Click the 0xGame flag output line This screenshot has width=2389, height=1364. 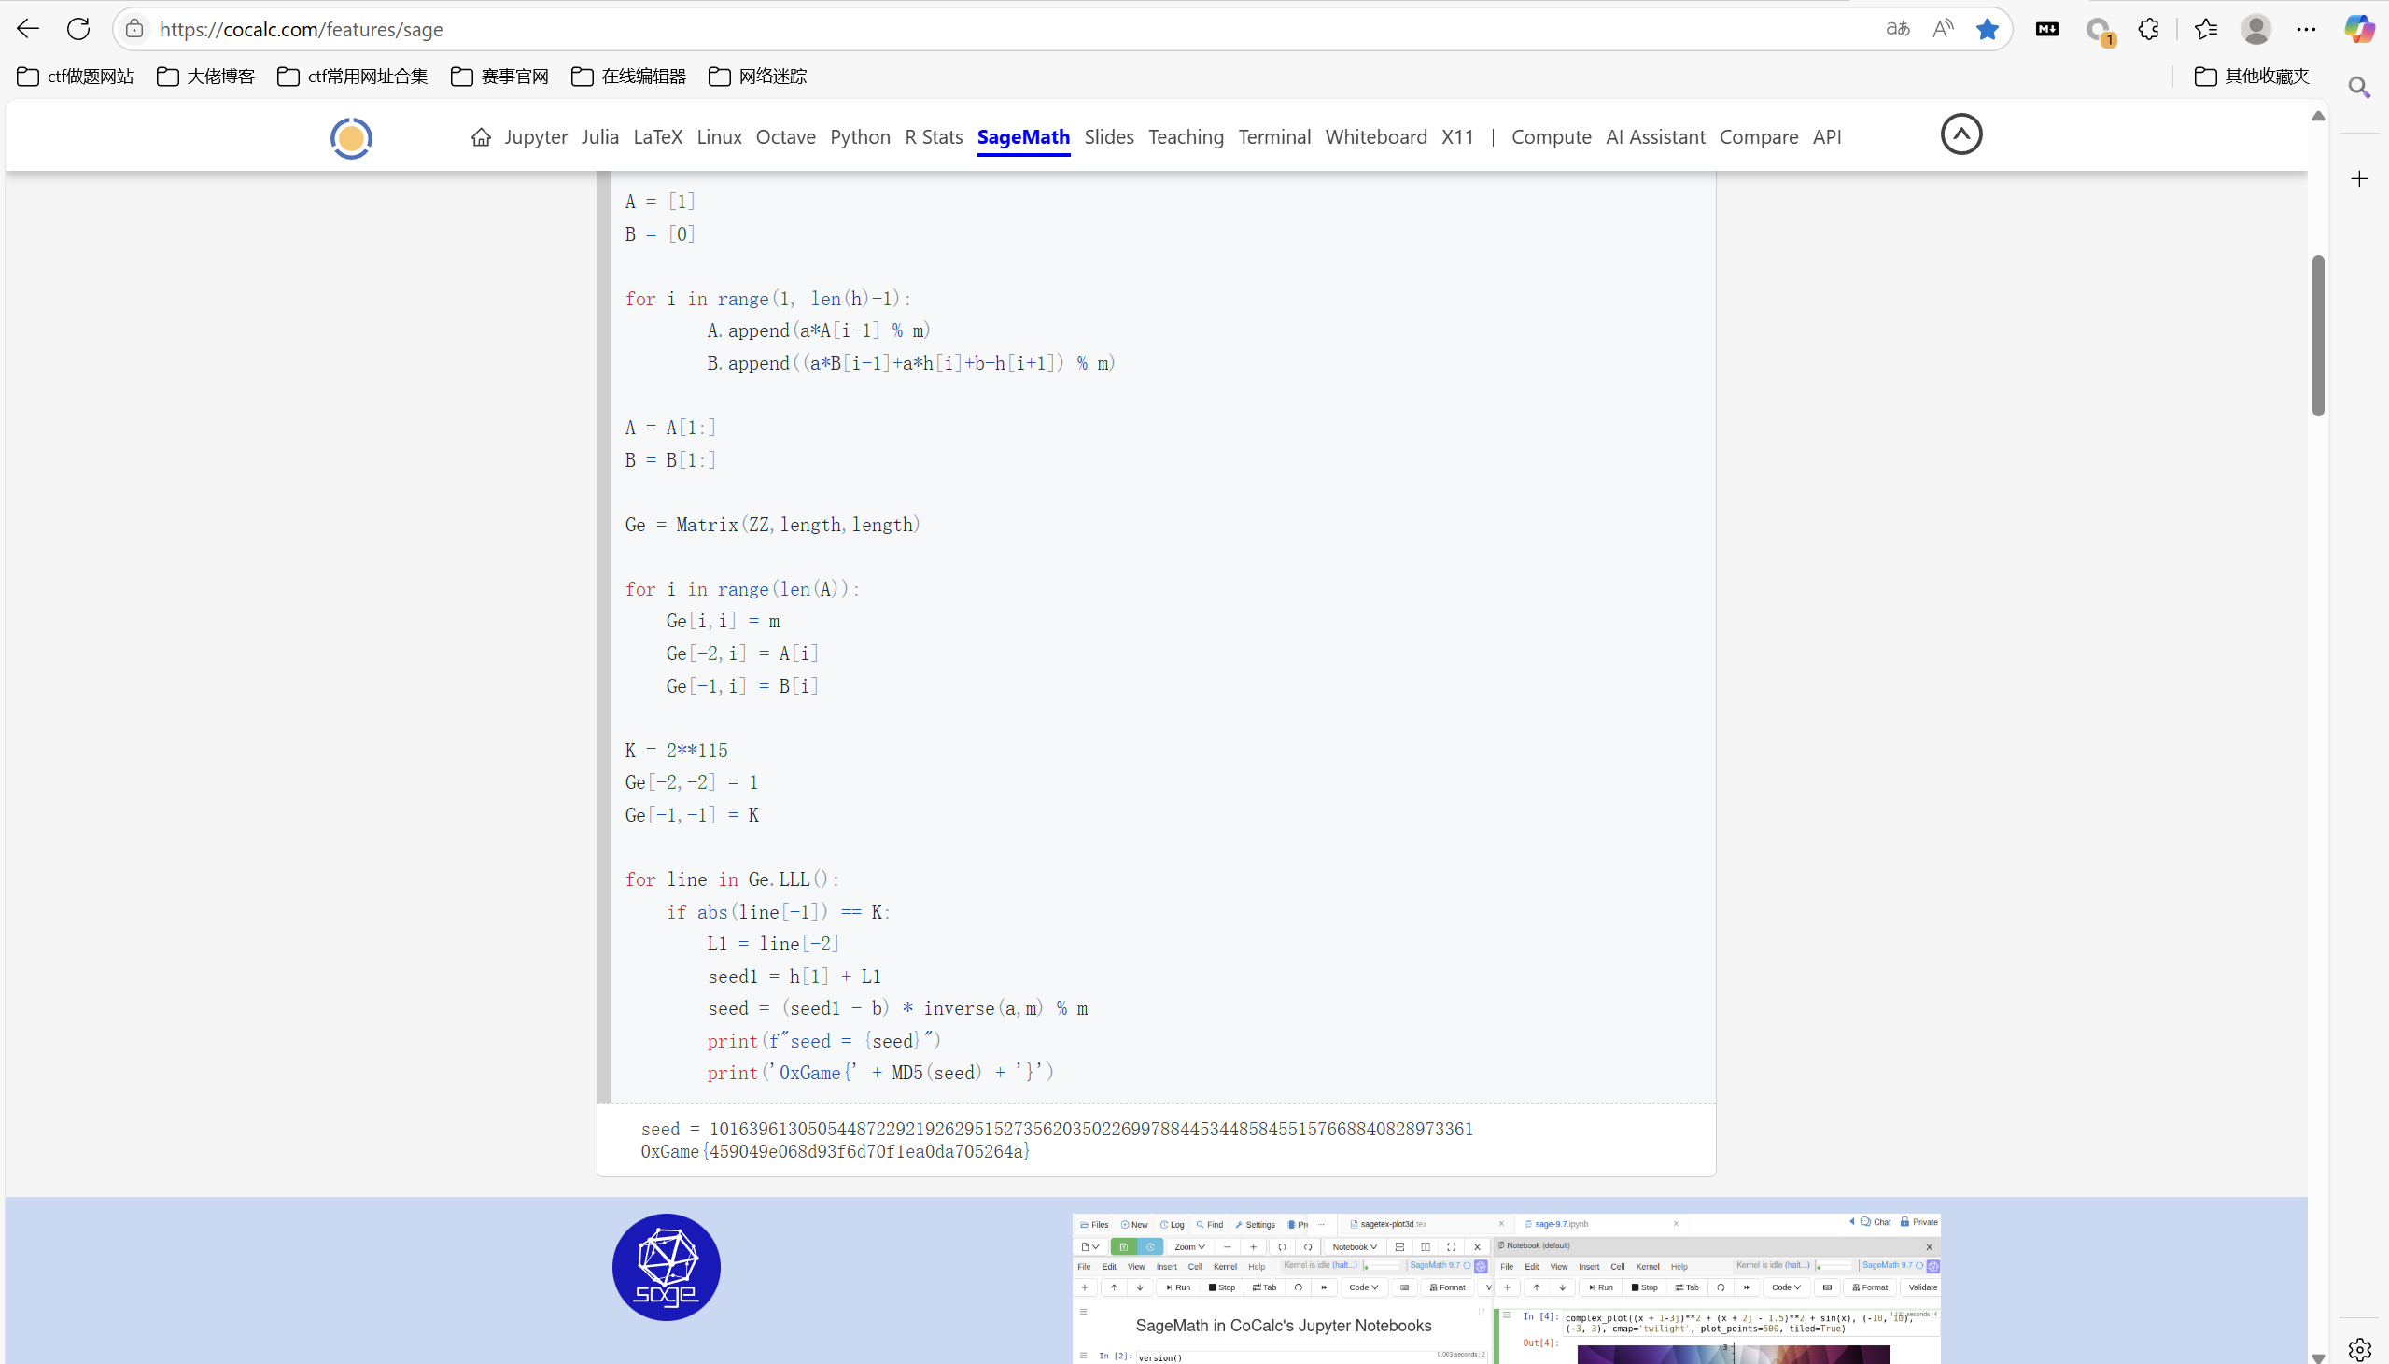tap(836, 1151)
